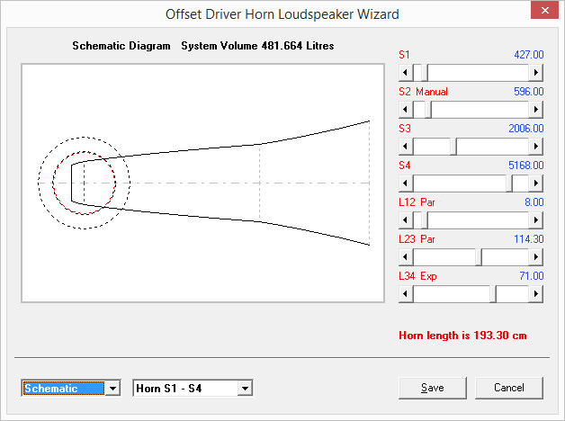Viewport: 565px width, 421px height.
Task: Close the Offset Driver Horn Loudspeaker Wizard
Action: (545, 10)
